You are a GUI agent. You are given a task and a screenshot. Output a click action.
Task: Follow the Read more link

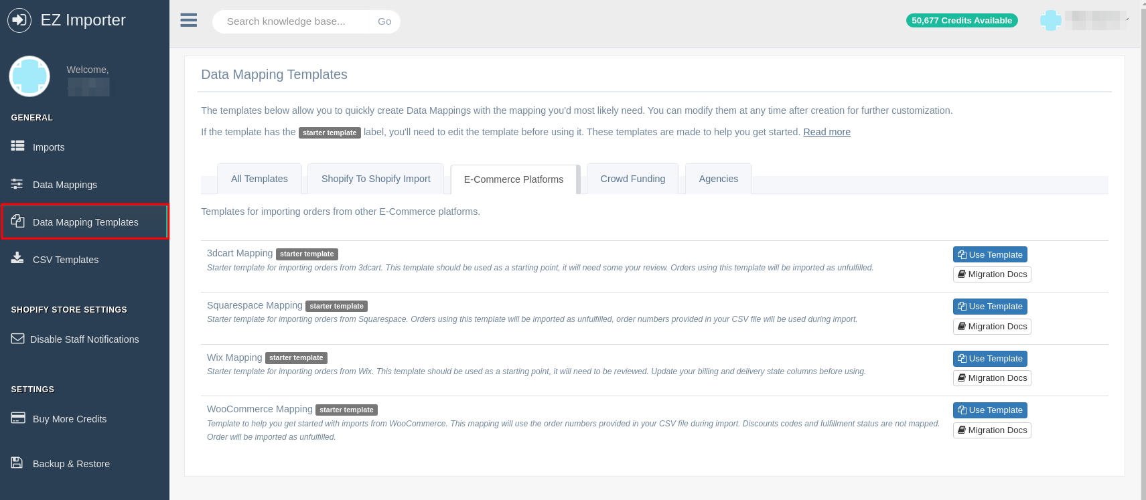[827, 132]
